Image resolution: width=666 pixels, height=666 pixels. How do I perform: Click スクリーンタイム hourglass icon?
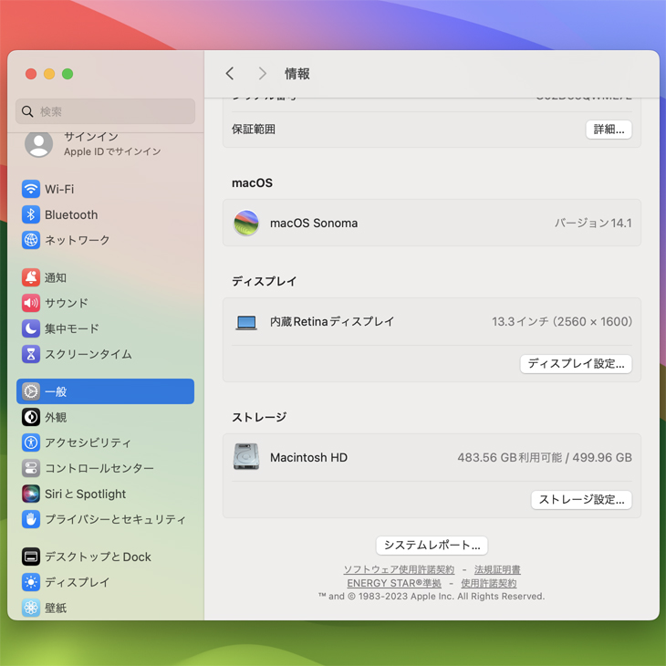pos(31,354)
